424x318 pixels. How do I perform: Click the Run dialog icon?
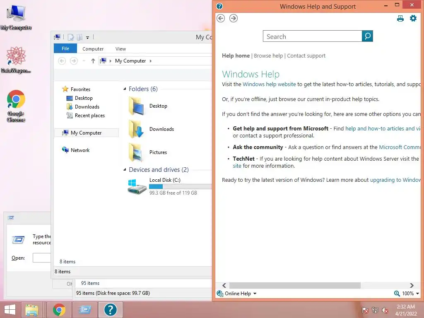pos(18,240)
